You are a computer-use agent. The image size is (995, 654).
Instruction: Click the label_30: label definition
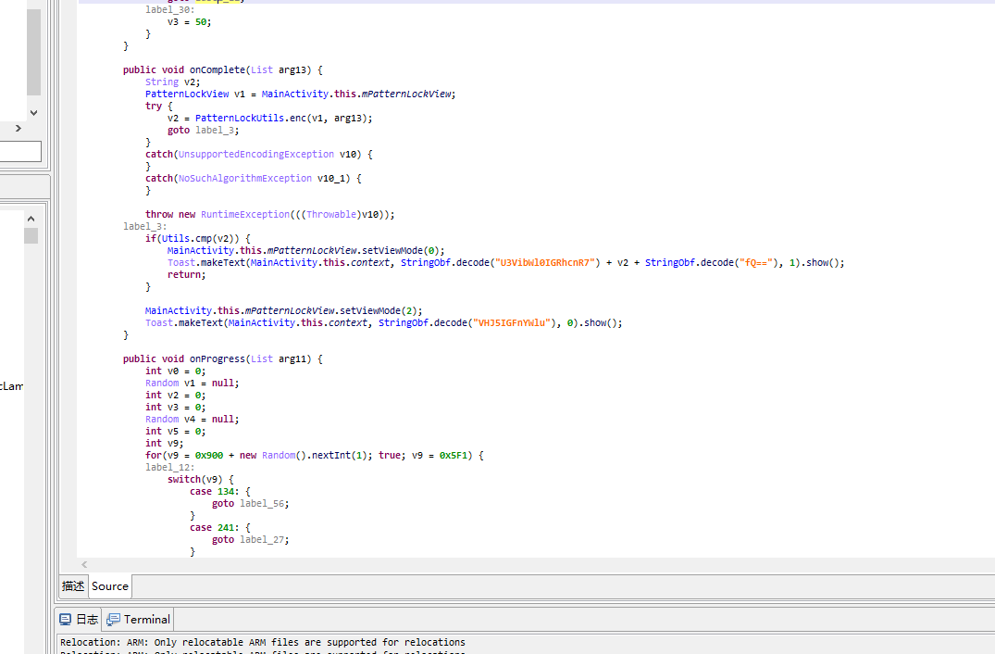click(170, 9)
